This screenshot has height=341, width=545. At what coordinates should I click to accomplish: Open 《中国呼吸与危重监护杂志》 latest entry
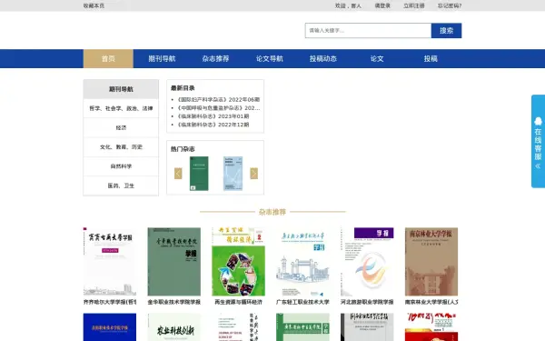[x=219, y=108]
